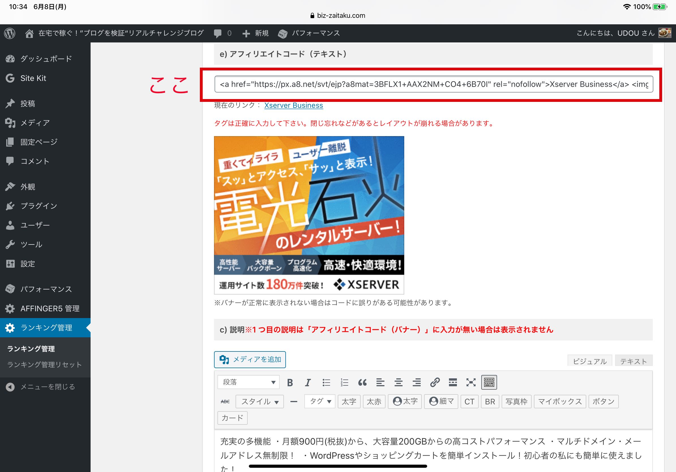Visit site via home icon in admin bar
The width and height of the screenshot is (676, 472).
click(29, 34)
